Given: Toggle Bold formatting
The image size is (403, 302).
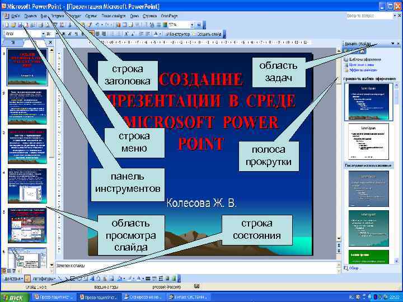Looking at the screenshot, I should (63, 34).
